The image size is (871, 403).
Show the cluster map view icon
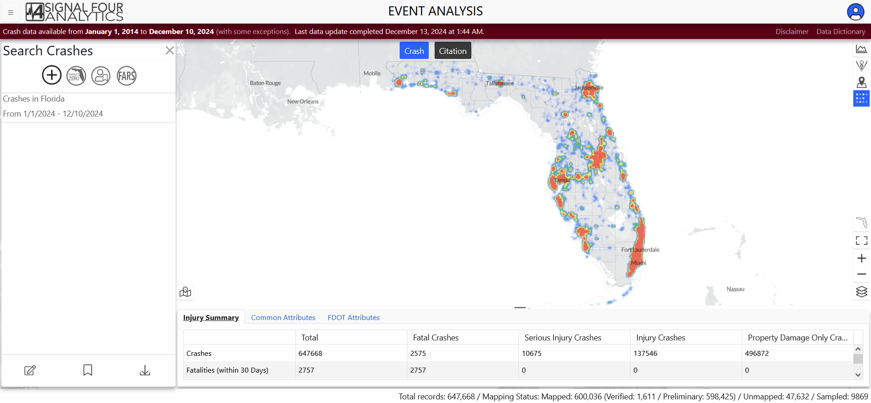click(x=861, y=65)
